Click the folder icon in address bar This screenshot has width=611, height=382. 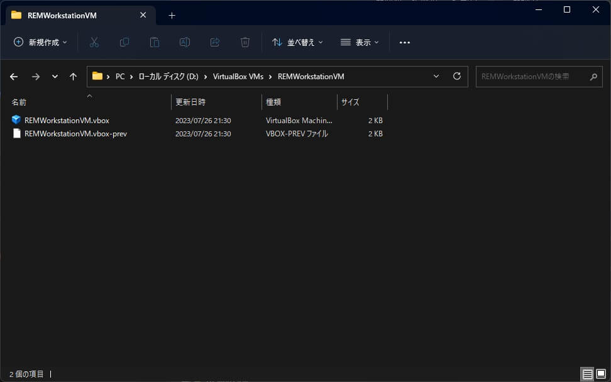pyautogui.click(x=97, y=76)
